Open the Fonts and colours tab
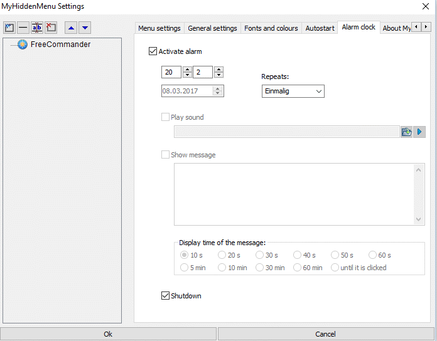The image size is (437, 341). coord(271,28)
